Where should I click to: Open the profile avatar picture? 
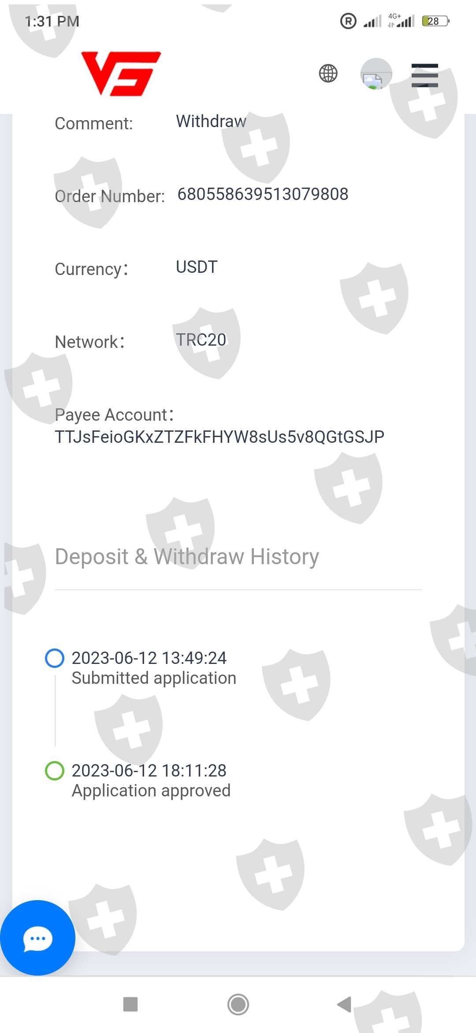[x=376, y=74]
